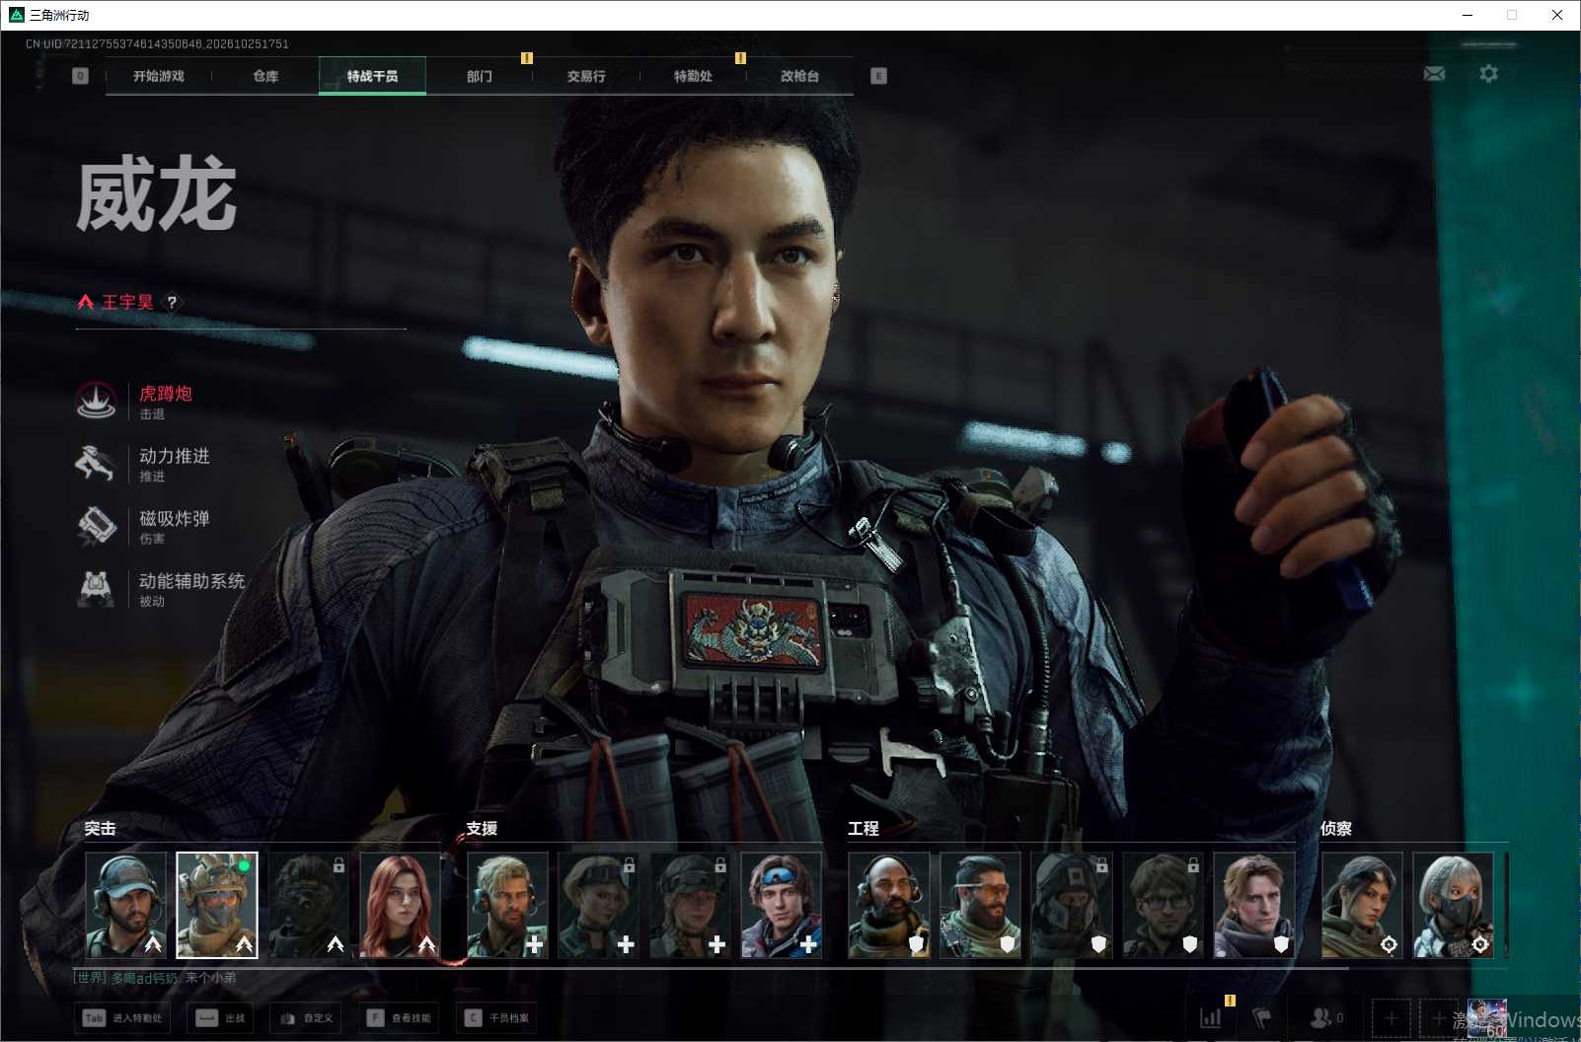1581x1042 pixels.
Task: Click the 查看技能 button
Action: click(x=399, y=1017)
